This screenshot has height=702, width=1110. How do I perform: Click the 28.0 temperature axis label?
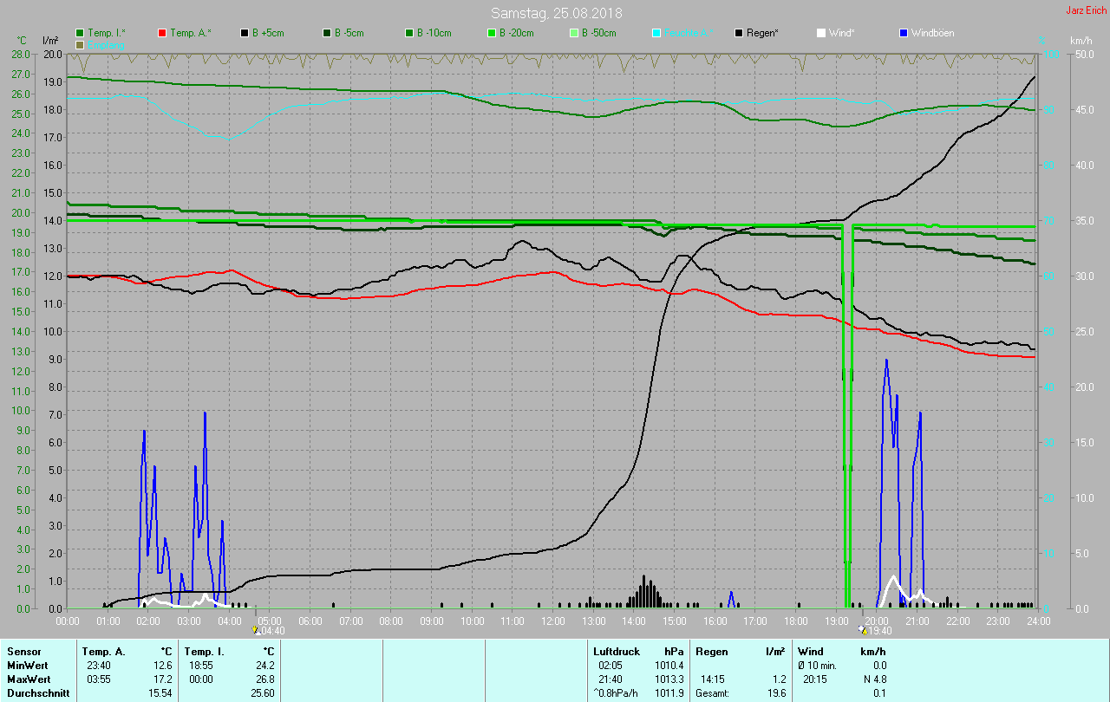tap(21, 54)
